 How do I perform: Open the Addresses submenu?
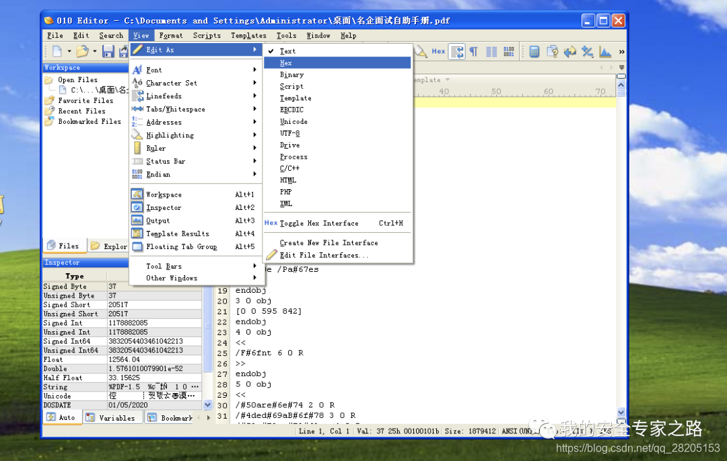pos(195,122)
